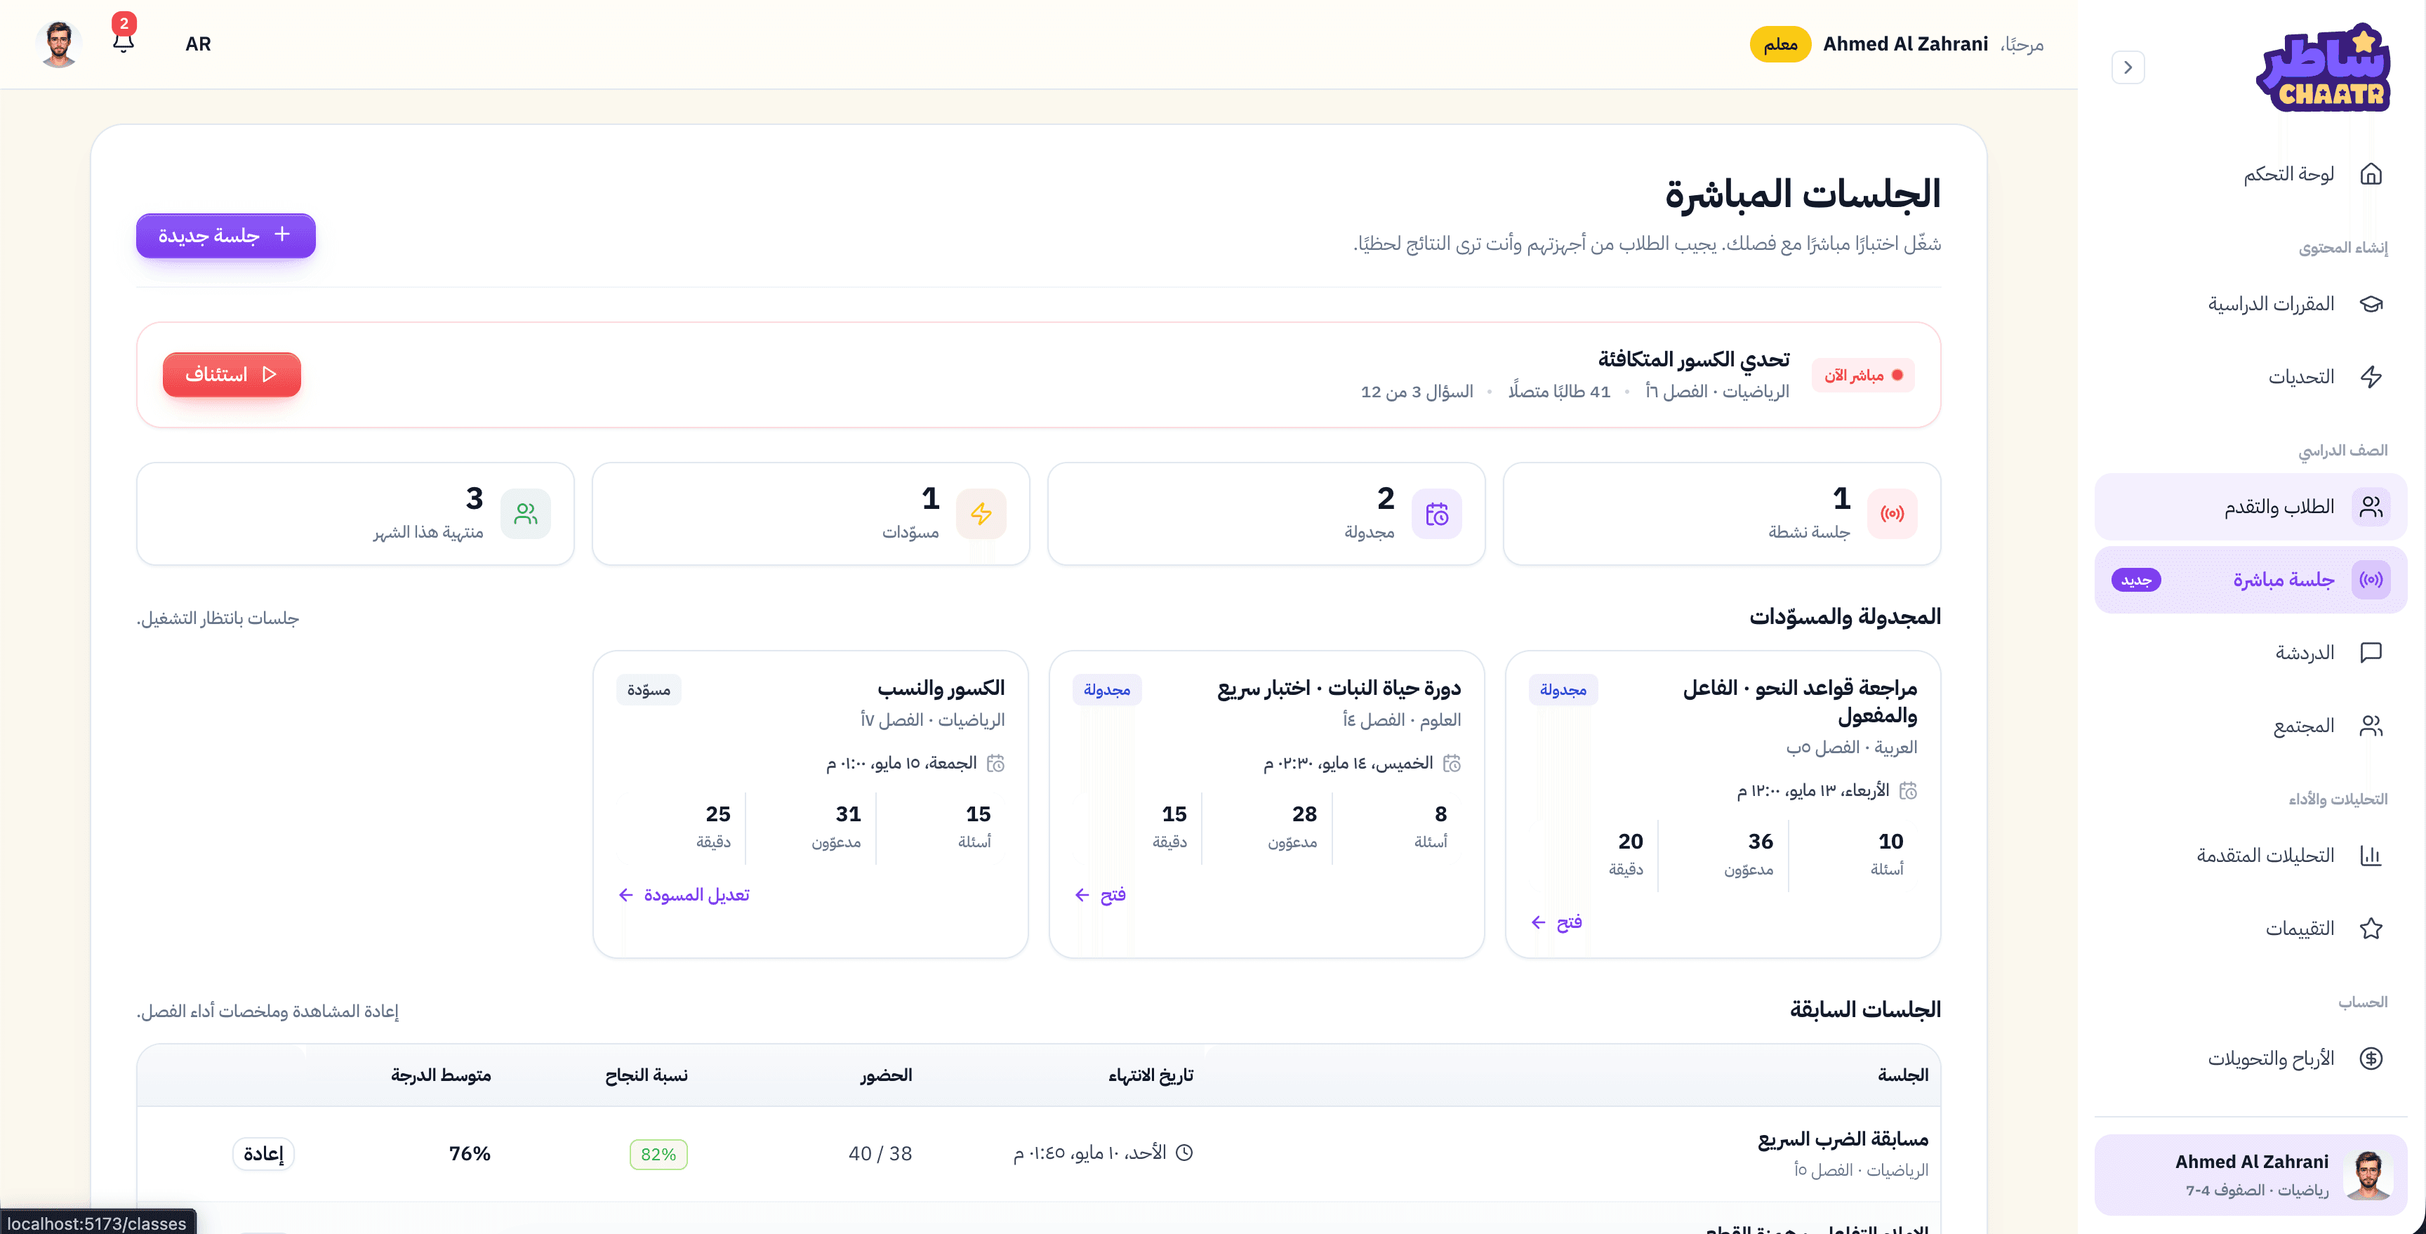Image resolution: width=2426 pixels, height=1234 pixels.
Task: Click the مجدولة badge on grammar review card
Action: pos(1563,689)
